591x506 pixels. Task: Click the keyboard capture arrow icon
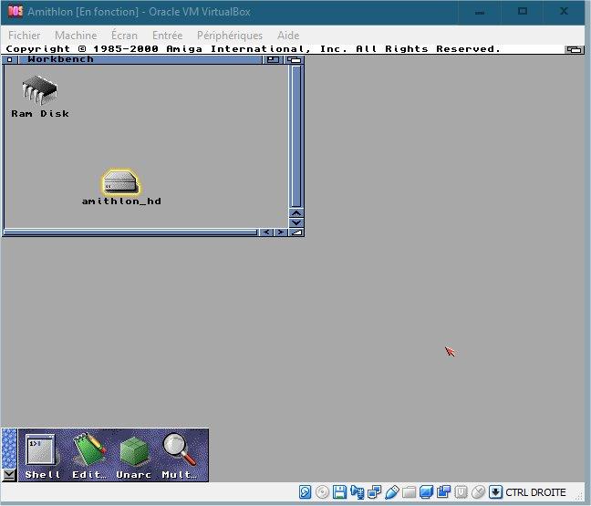click(x=495, y=492)
